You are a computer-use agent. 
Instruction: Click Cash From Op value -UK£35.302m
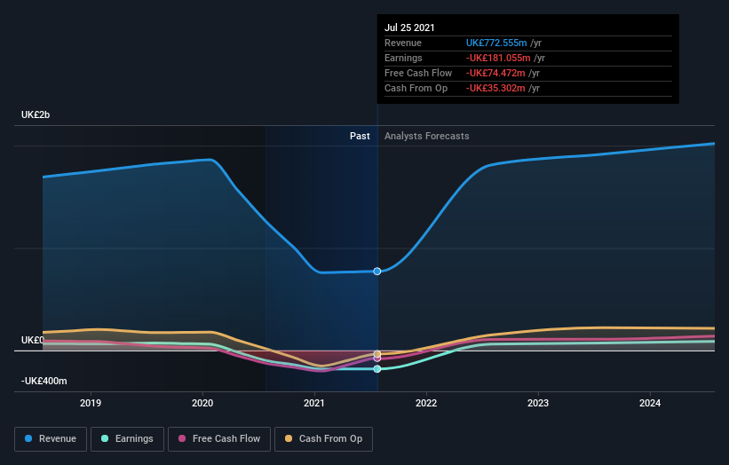[495, 88]
